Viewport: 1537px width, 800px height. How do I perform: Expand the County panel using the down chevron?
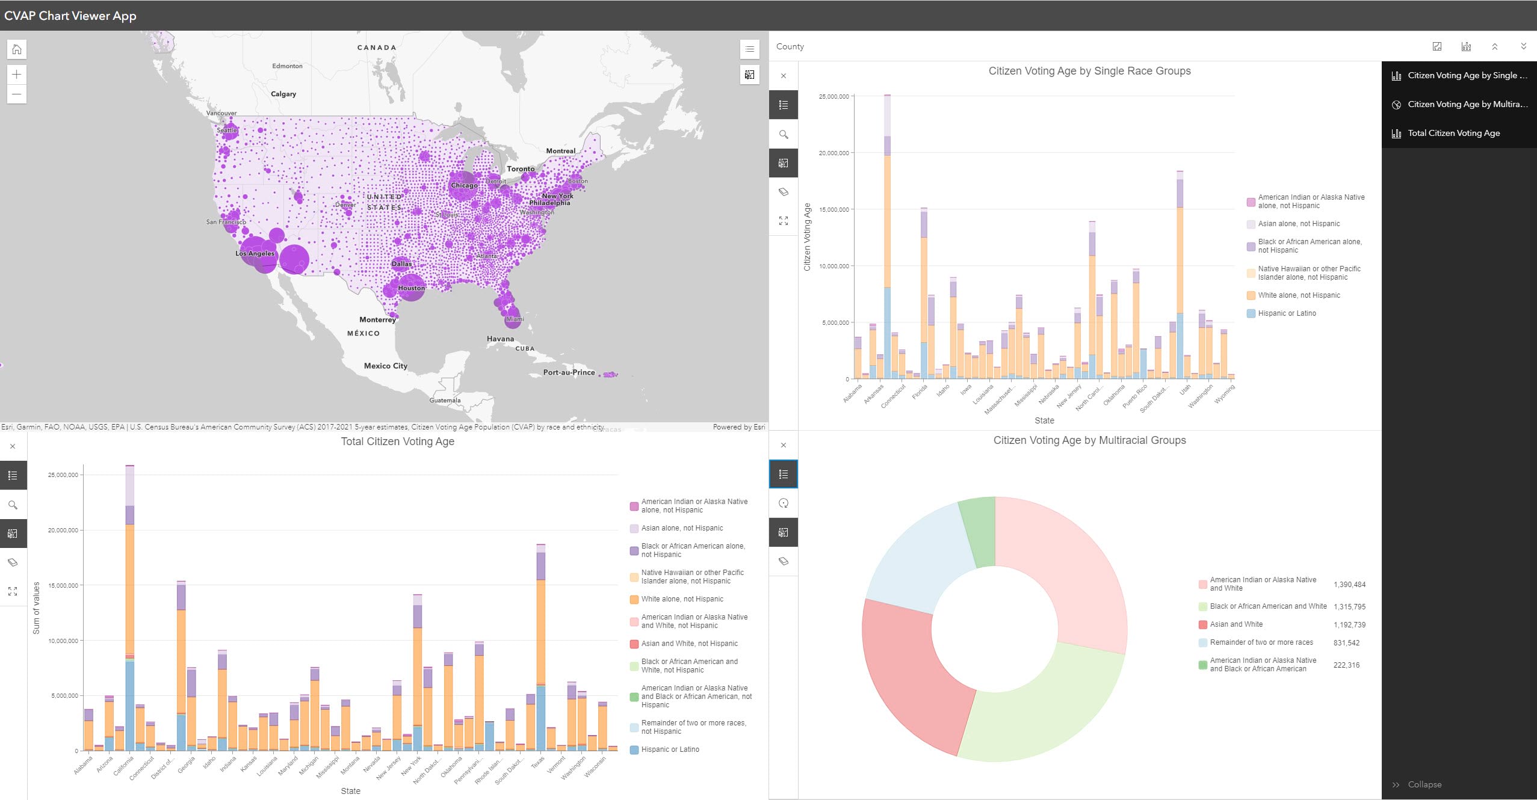1523,46
